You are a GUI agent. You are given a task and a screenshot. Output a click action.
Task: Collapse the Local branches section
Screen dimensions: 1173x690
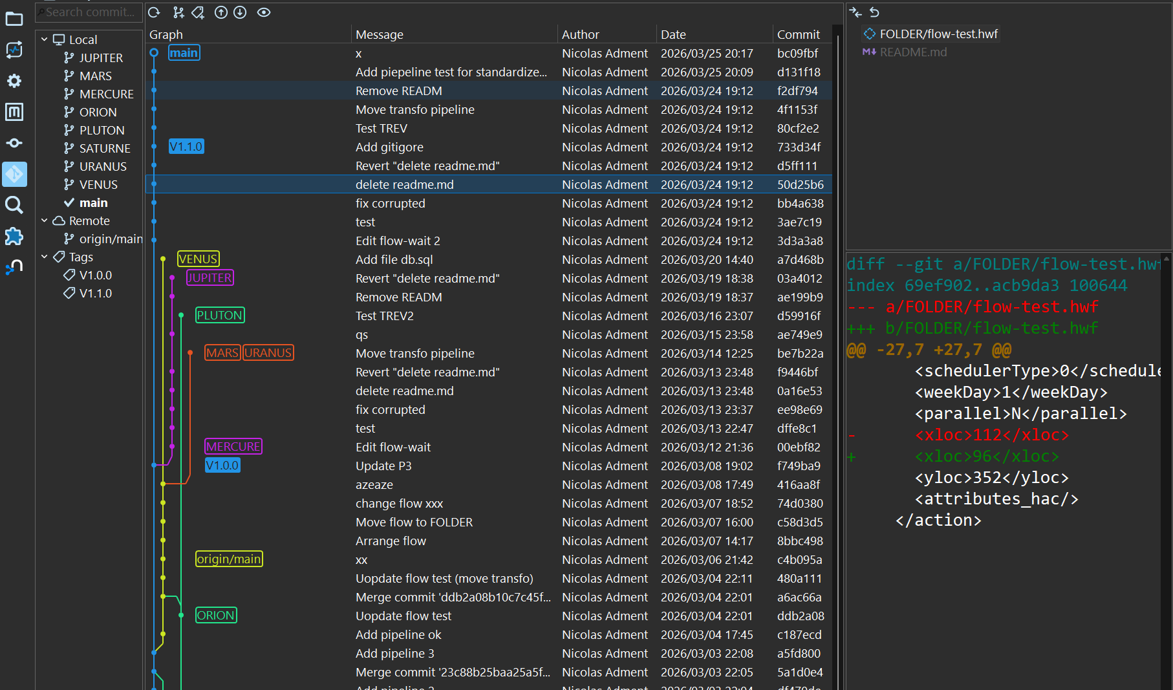pyautogui.click(x=45, y=39)
